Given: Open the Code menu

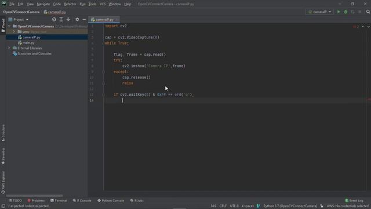Looking at the screenshot, I should 57,4.
